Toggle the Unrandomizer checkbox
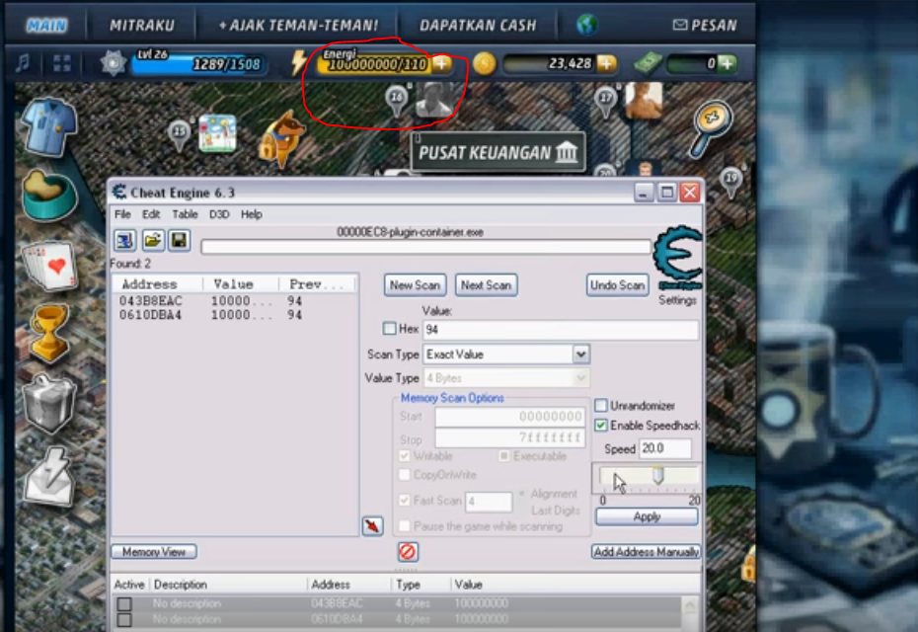918x632 pixels. [601, 405]
